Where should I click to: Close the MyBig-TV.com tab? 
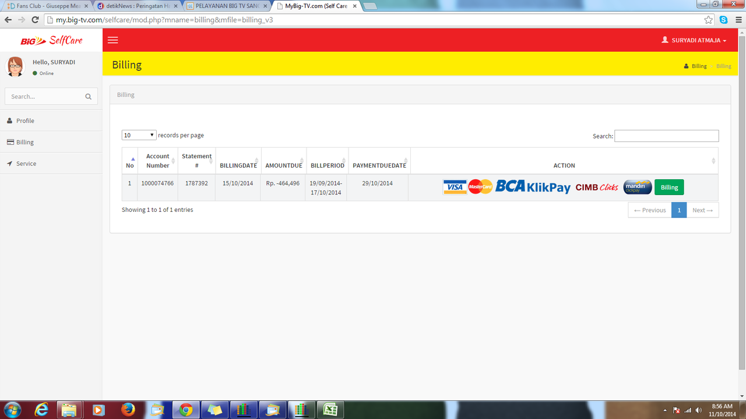pos(353,5)
